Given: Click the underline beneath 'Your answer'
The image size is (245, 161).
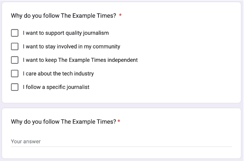Looking at the screenshot, I should (122, 147).
